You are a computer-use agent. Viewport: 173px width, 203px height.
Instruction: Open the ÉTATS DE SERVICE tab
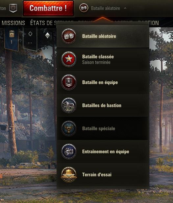pos(43,23)
